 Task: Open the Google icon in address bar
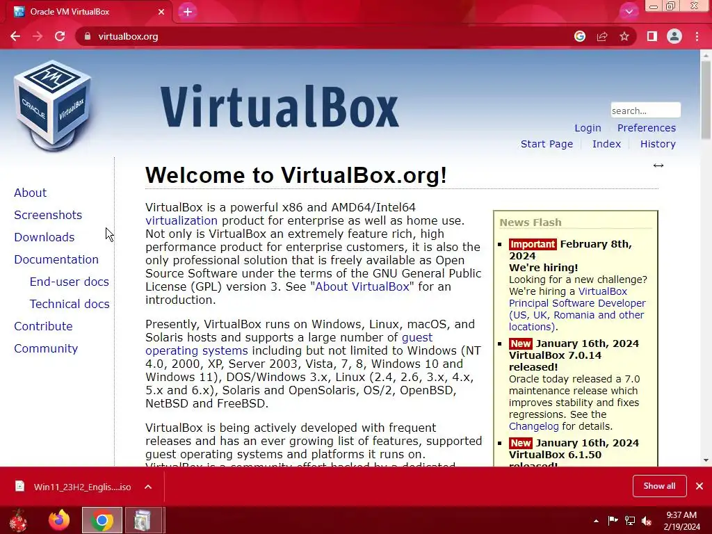point(579,36)
